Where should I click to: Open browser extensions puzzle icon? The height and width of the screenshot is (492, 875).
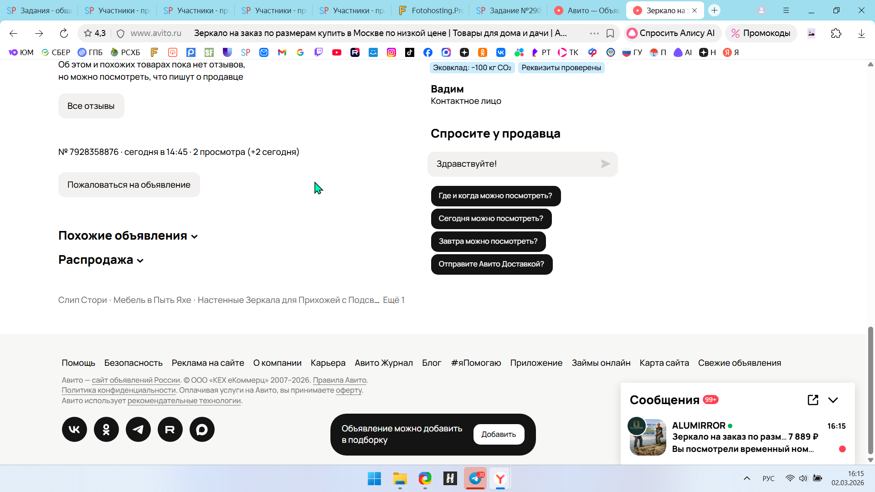(836, 33)
